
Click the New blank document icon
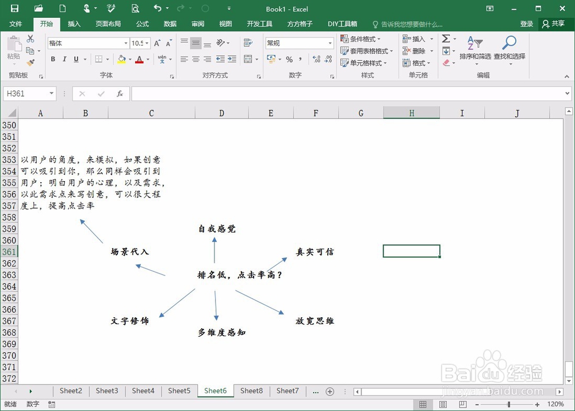click(x=62, y=9)
